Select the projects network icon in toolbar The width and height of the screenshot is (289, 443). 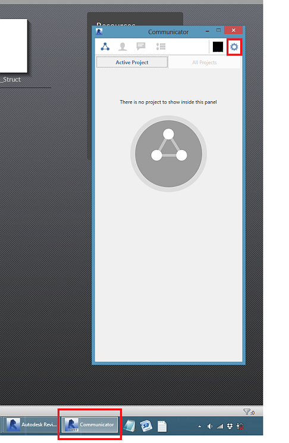coord(105,46)
